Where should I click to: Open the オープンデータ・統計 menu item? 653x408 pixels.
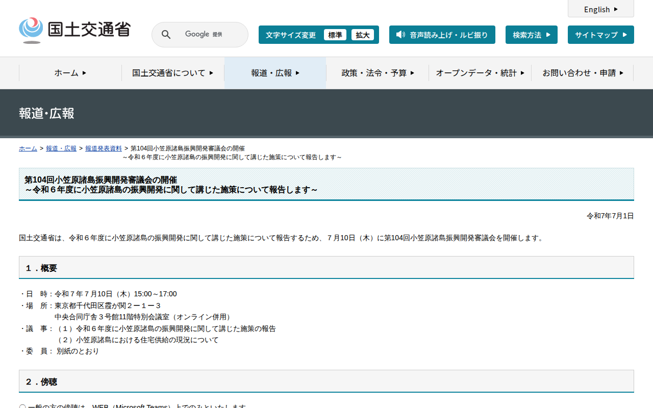pos(480,73)
